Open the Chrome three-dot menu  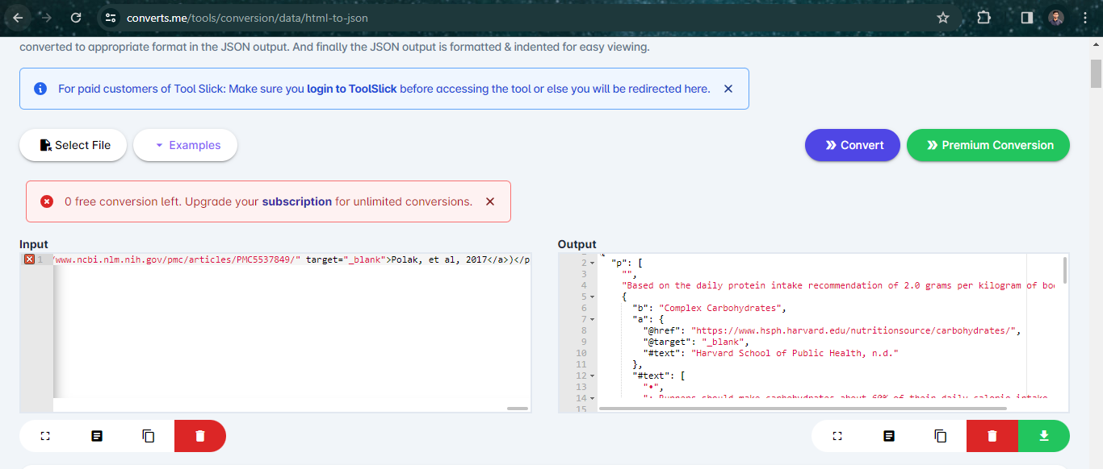[x=1084, y=16]
